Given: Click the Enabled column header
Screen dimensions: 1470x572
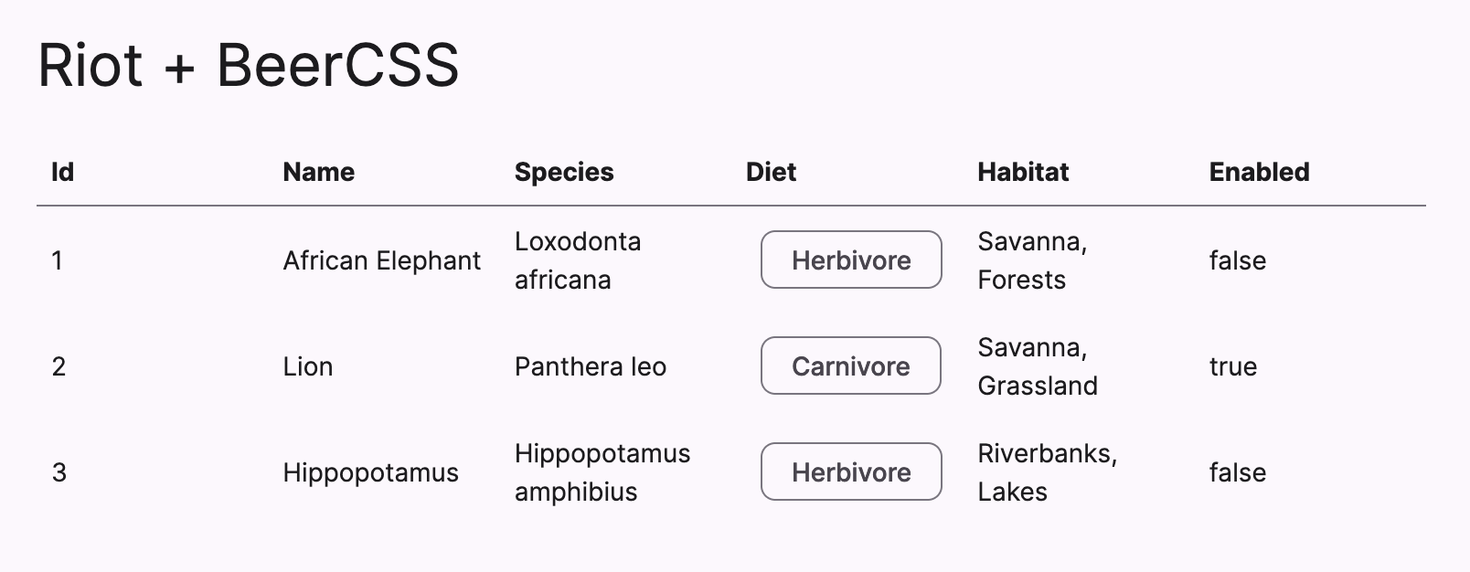Looking at the screenshot, I should pyautogui.click(x=1259, y=172).
